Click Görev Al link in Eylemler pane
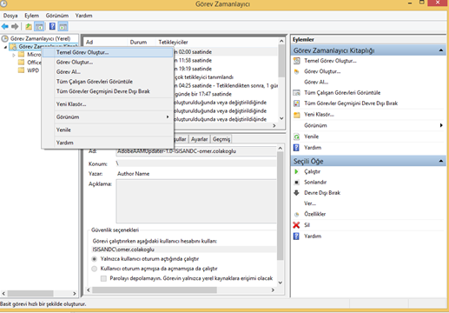Viewport: 449px width, 313px height. click(316, 83)
